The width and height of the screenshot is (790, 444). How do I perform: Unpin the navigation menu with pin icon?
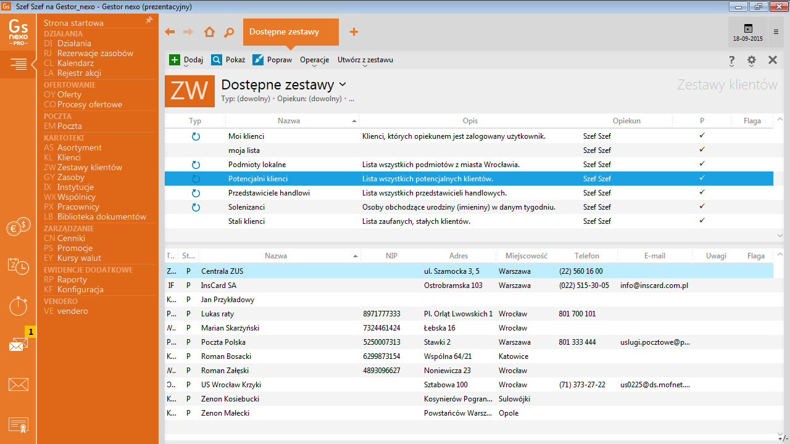(149, 21)
